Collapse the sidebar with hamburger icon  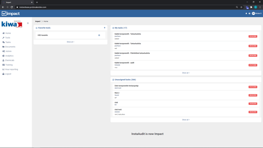[x=28, y=23]
